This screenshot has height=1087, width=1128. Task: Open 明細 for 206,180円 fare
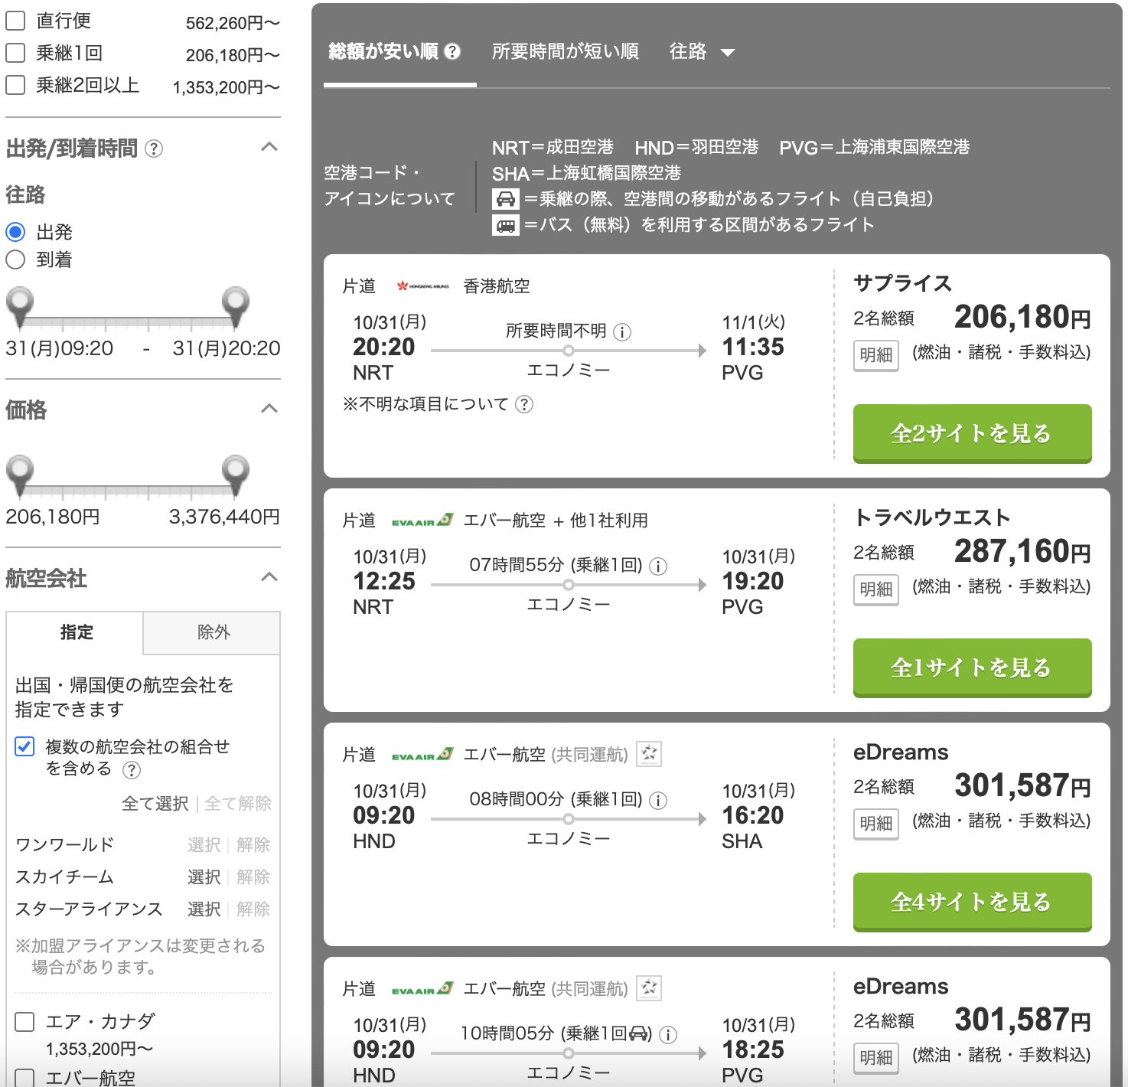click(x=876, y=355)
